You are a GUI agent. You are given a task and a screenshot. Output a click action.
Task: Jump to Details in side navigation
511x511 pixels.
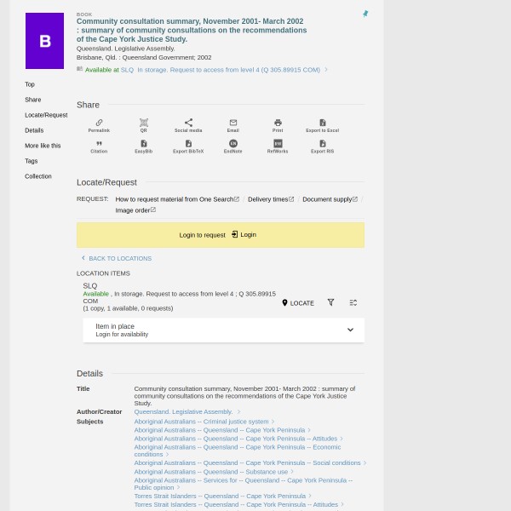(34, 130)
